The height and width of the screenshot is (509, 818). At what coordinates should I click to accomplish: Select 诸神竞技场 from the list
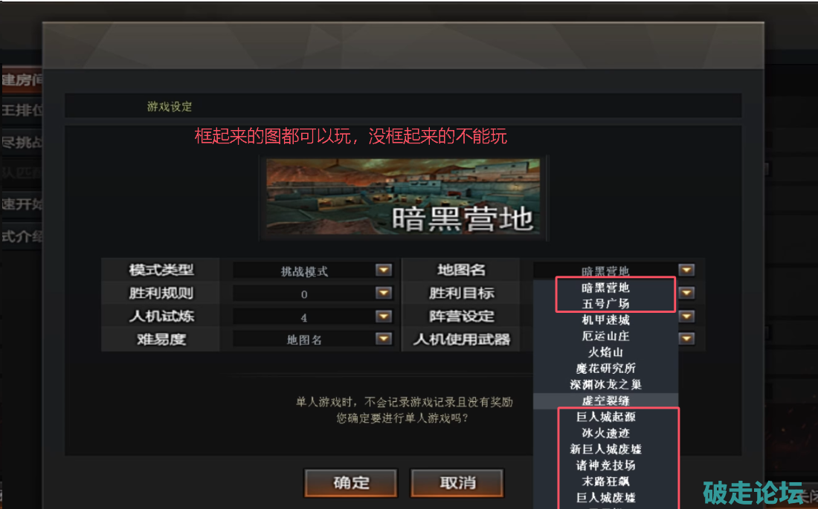pos(605,465)
